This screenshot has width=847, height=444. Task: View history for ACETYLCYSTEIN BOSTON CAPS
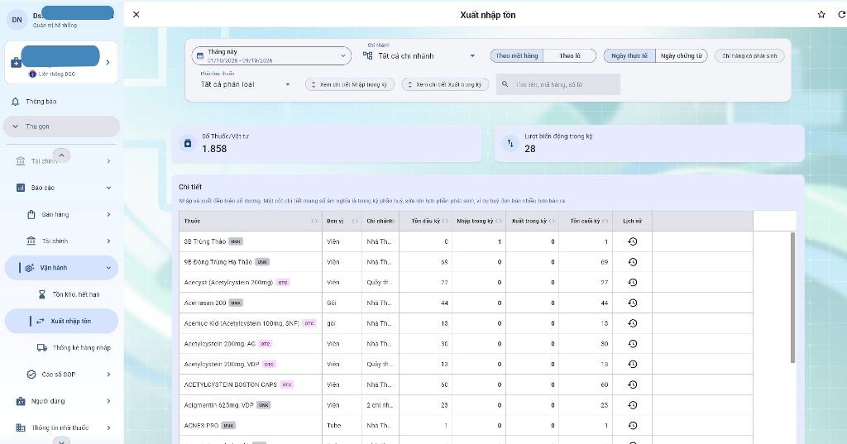click(633, 384)
